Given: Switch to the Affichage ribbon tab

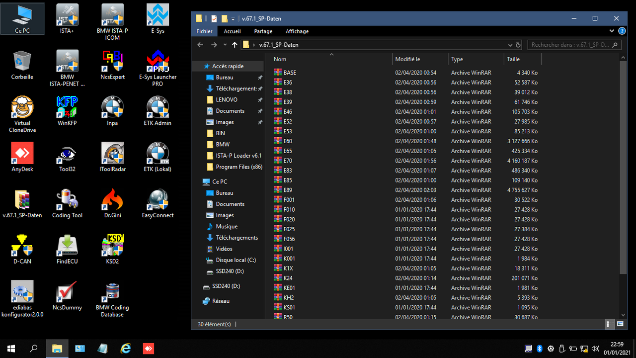Looking at the screenshot, I should pyautogui.click(x=297, y=31).
